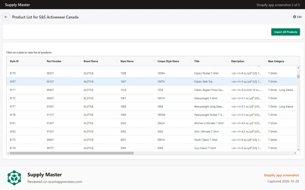Select style ID 8178 cell

pyautogui.click(x=13, y=115)
